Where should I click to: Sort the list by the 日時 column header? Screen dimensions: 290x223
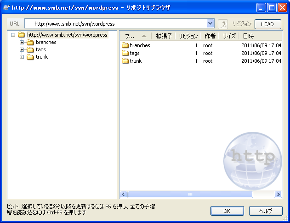point(248,36)
